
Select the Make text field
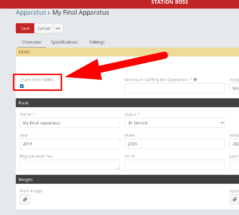175,144
